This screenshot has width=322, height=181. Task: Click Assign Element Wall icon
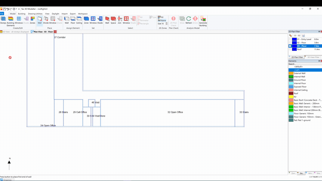(x=67, y=20)
